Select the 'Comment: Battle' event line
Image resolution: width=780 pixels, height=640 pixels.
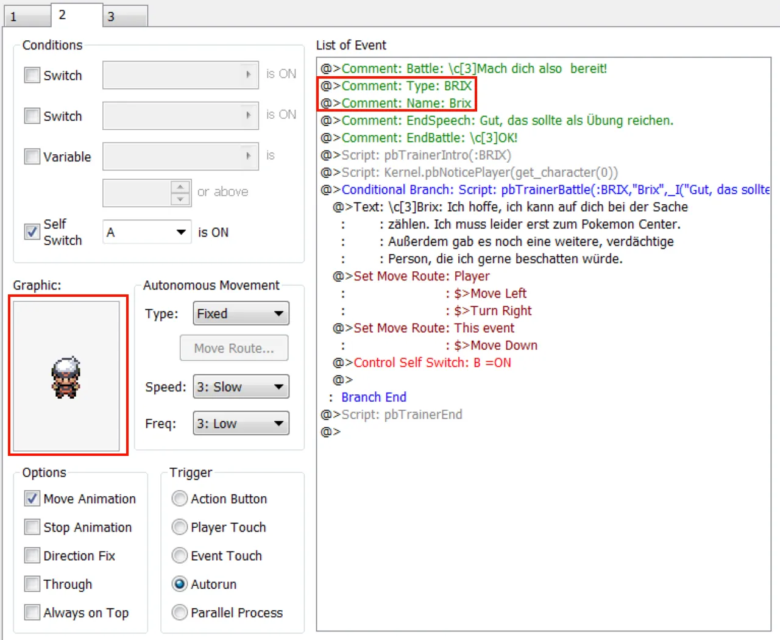[464, 68]
